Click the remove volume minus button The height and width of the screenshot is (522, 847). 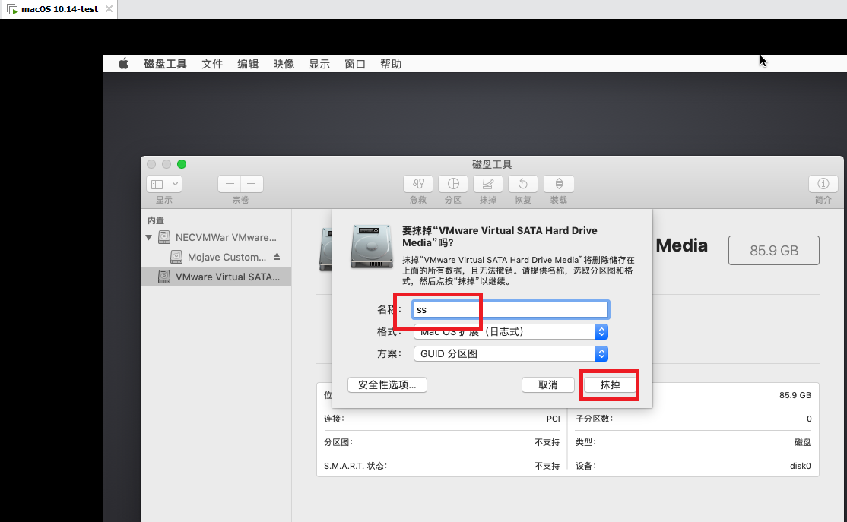click(252, 184)
